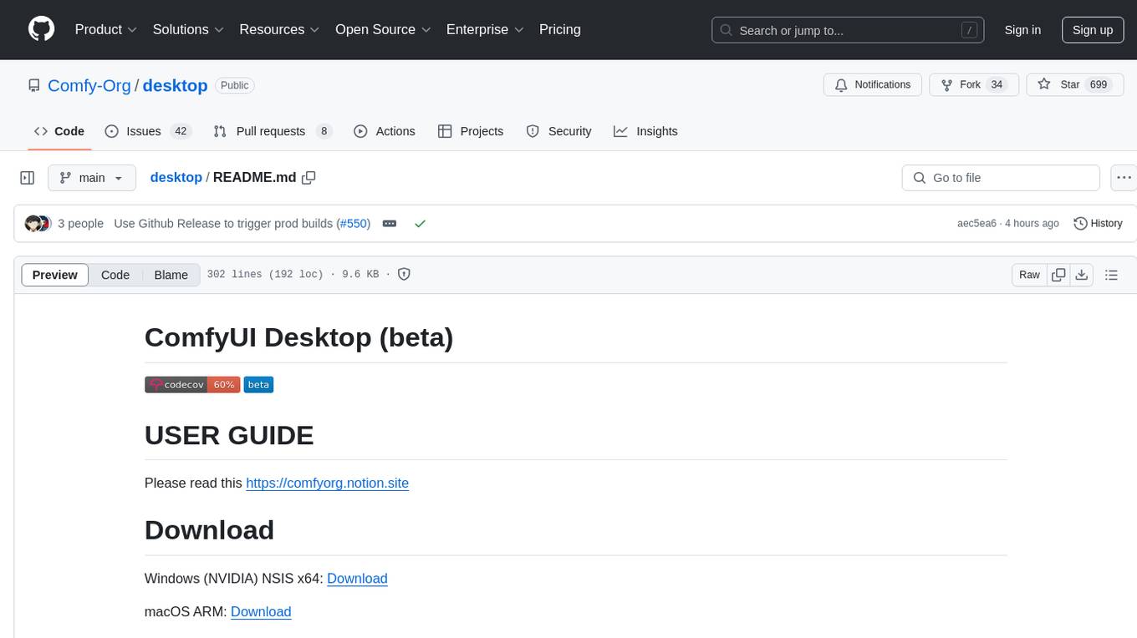Click the beta badge
Viewport: 1137px width, 638px height.
point(258,385)
